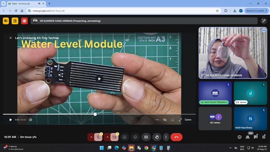Viewport: 270px width, 152px height.
Task: Toggle the muted microphone button
Action: 98,137
